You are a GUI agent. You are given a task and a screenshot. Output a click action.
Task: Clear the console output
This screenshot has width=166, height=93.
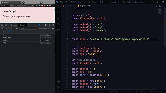[x=6, y=28]
